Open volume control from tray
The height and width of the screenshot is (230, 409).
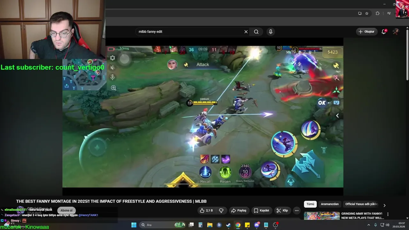388,225
